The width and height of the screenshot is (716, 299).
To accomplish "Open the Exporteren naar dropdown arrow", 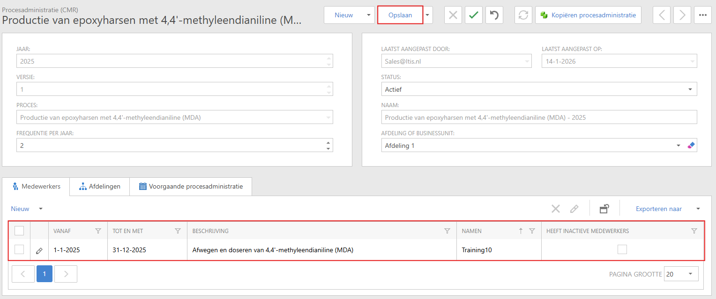I will 698,209.
